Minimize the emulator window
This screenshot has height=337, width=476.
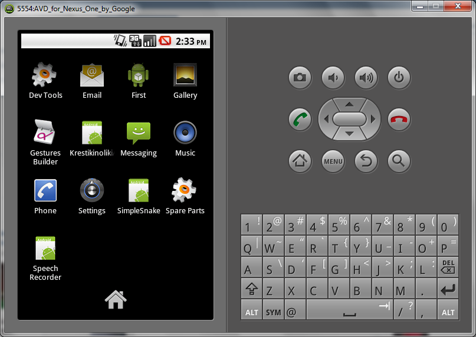(x=420, y=6)
